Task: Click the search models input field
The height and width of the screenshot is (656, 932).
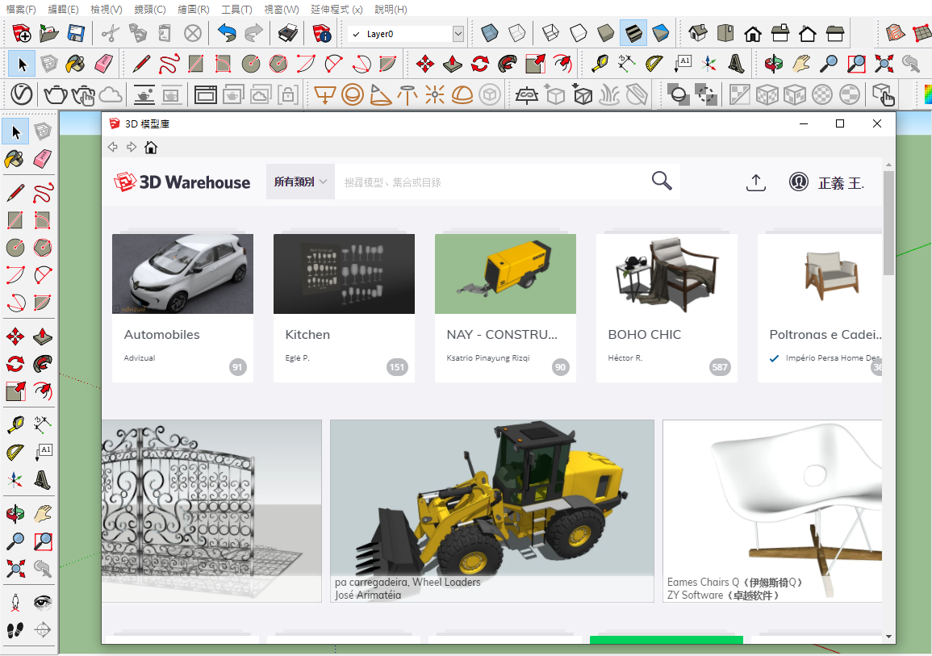Action: pyautogui.click(x=493, y=182)
